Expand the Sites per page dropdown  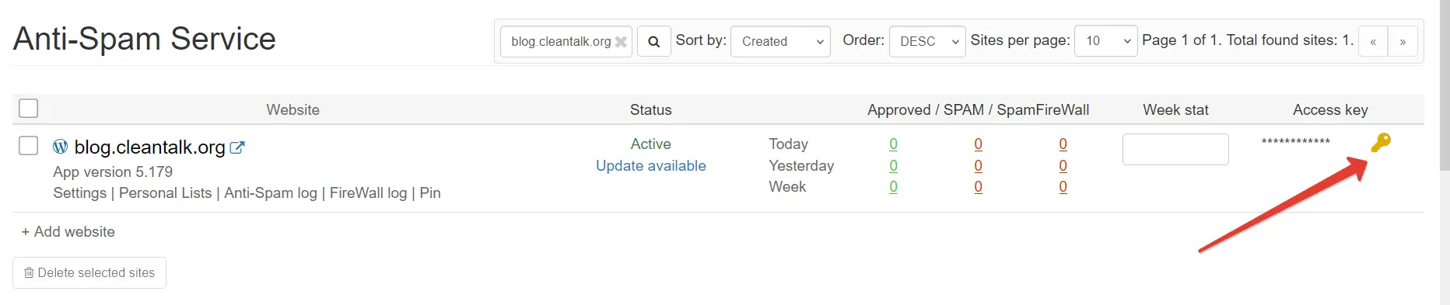pyautogui.click(x=1106, y=41)
